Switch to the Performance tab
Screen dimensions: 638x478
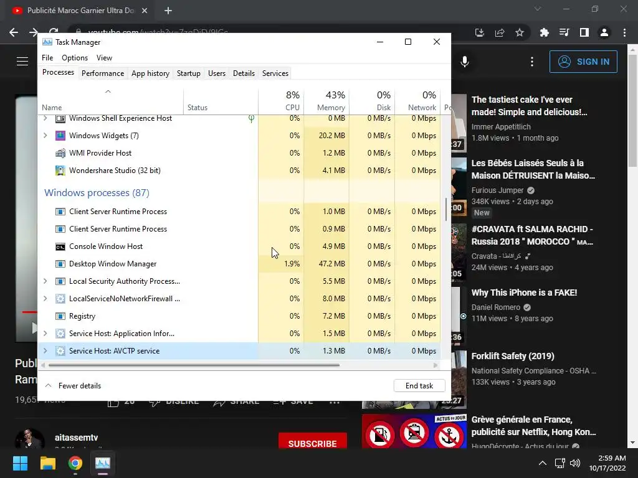point(103,73)
